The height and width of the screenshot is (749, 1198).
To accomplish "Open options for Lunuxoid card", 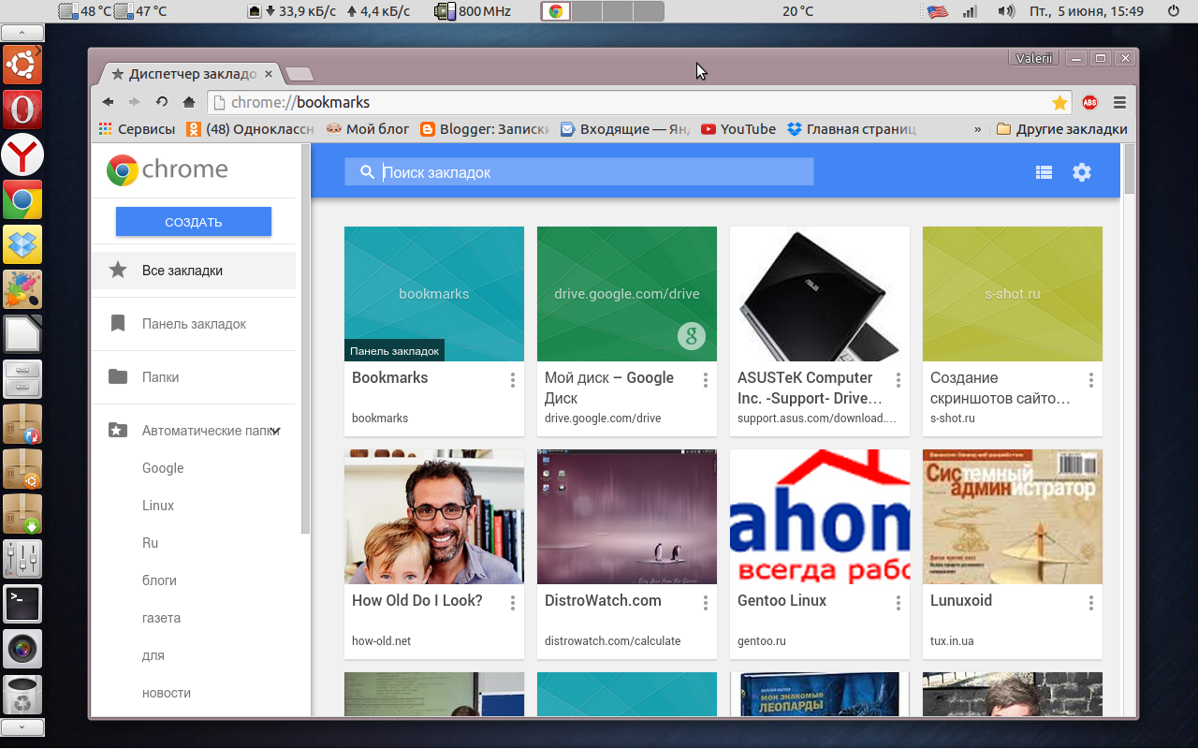I will pos(1091,603).
